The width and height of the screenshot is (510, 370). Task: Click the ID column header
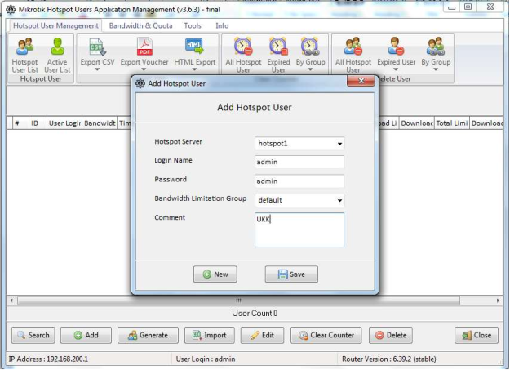pos(38,123)
